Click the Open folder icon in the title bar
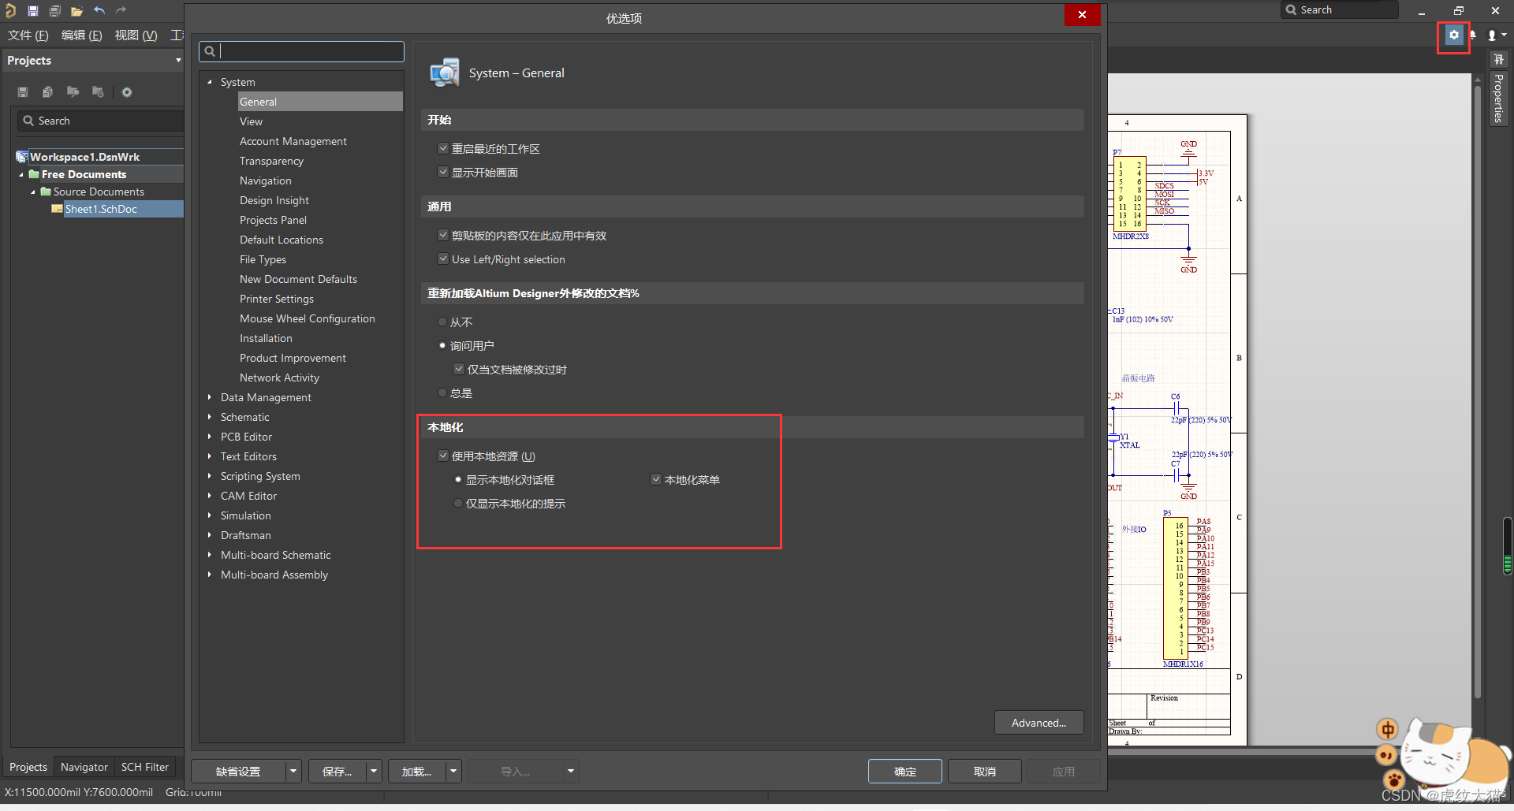Screen dimensions: 1514x811 (x=76, y=11)
